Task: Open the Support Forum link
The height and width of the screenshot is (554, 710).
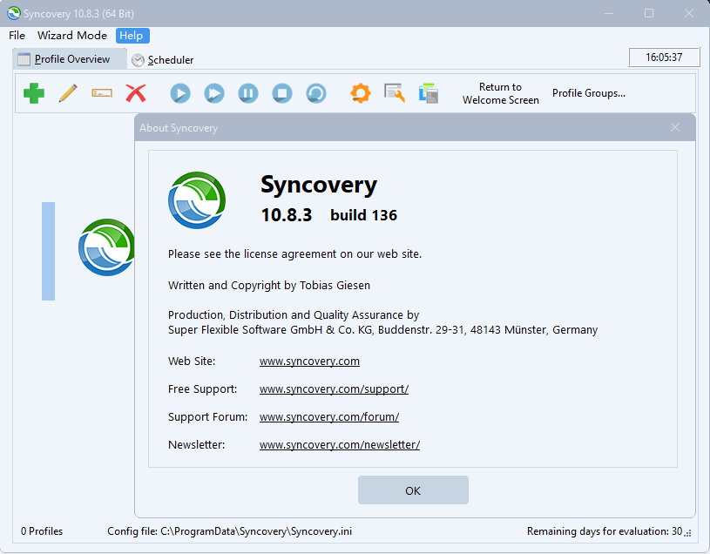Action: click(328, 417)
